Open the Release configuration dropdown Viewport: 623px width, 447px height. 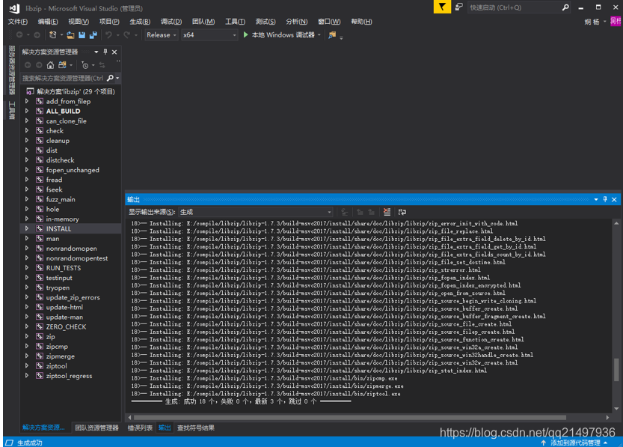pos(161,35)
